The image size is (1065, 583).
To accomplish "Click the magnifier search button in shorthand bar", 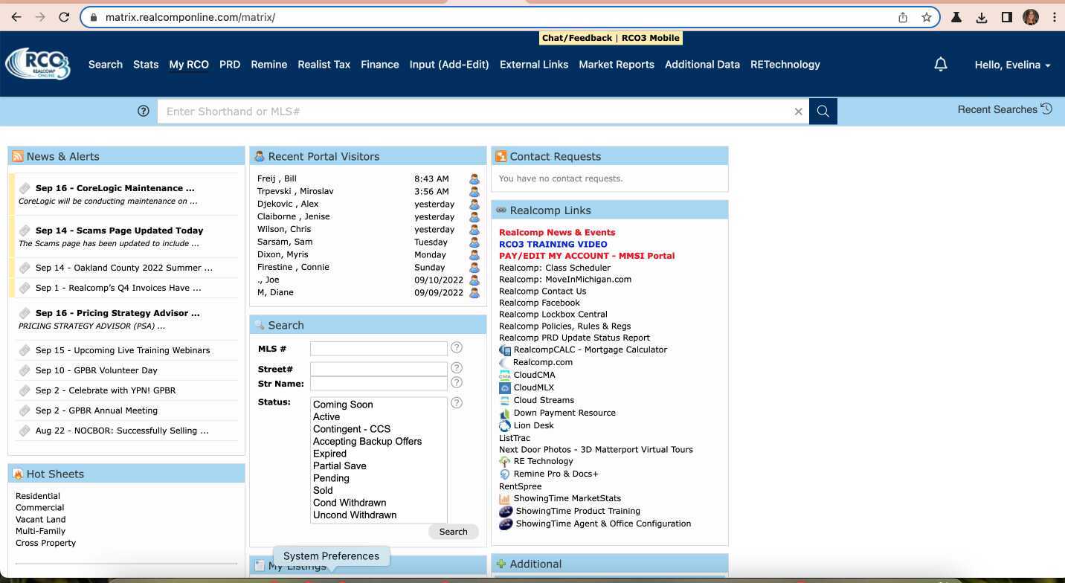I will [823, 112].
